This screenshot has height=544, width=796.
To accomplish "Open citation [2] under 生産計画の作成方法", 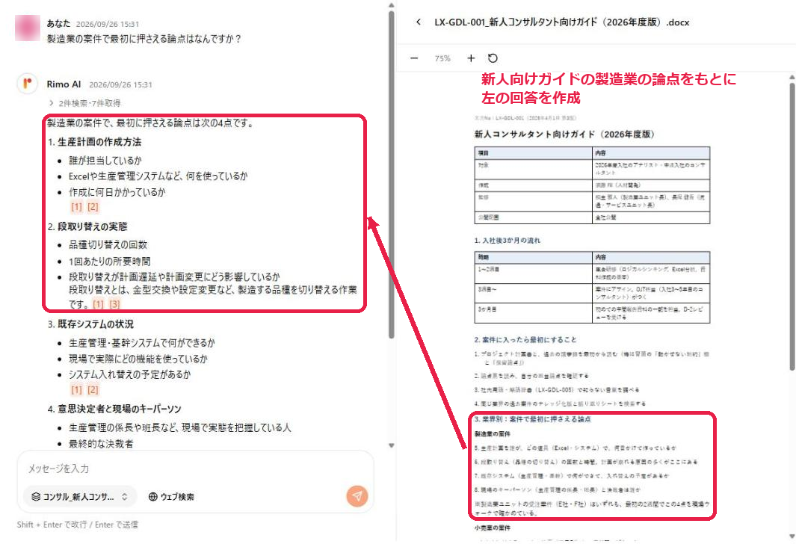I will point(93,207).
